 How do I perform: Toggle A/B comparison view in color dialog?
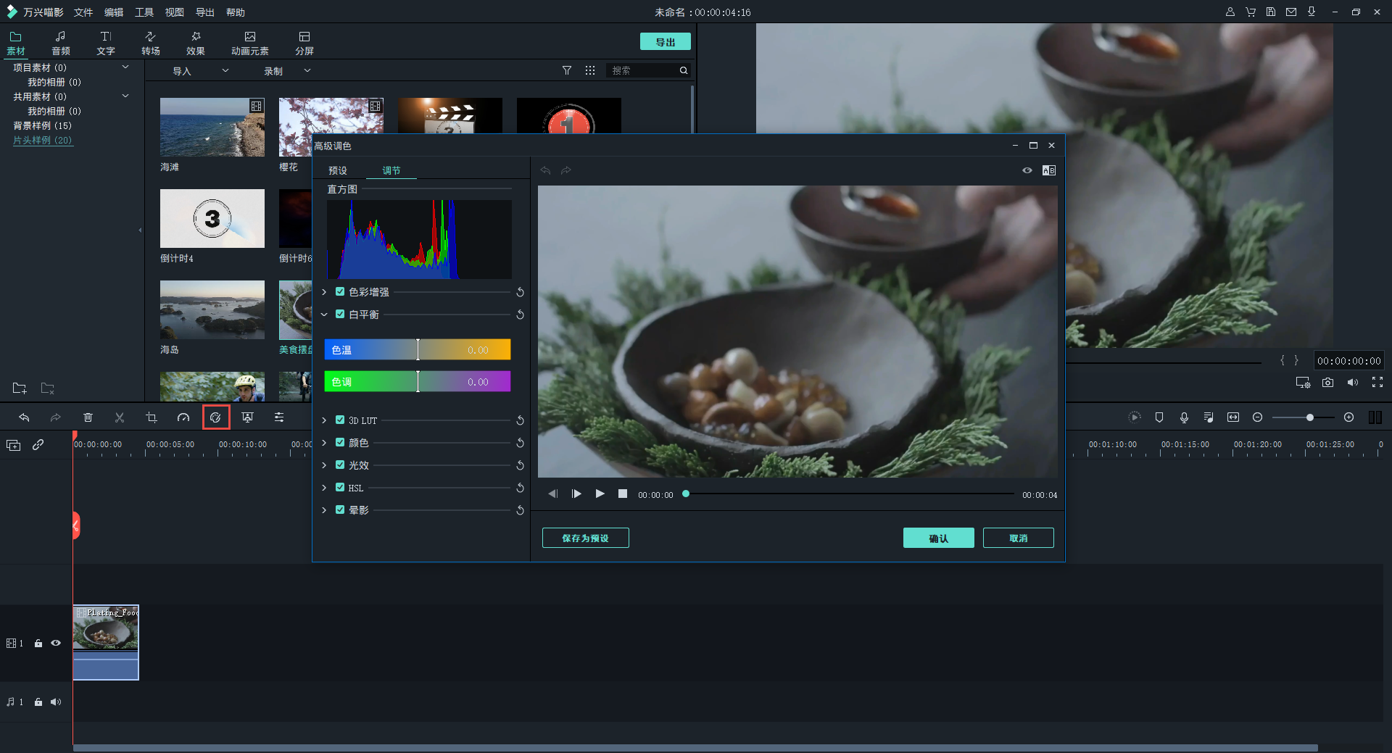click(x=1048, y=170)
